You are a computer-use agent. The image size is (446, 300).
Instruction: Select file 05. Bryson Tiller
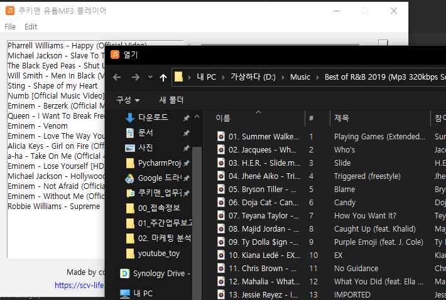click(x=258, y=189)
